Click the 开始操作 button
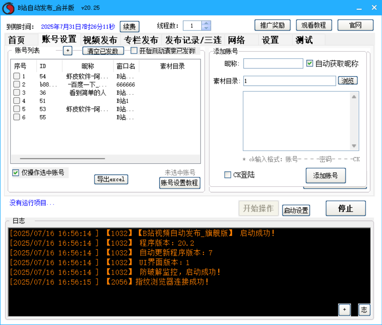The width and height of the screenshot is (382, 325). point(258,208)
